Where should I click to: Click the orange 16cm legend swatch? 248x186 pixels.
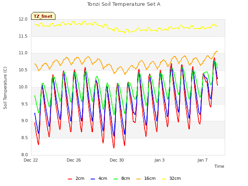139,179
